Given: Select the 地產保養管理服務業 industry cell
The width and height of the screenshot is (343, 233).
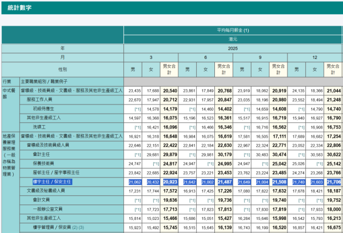Looking at the screenshot, I should pyautogui.click(x=10, y=183).
